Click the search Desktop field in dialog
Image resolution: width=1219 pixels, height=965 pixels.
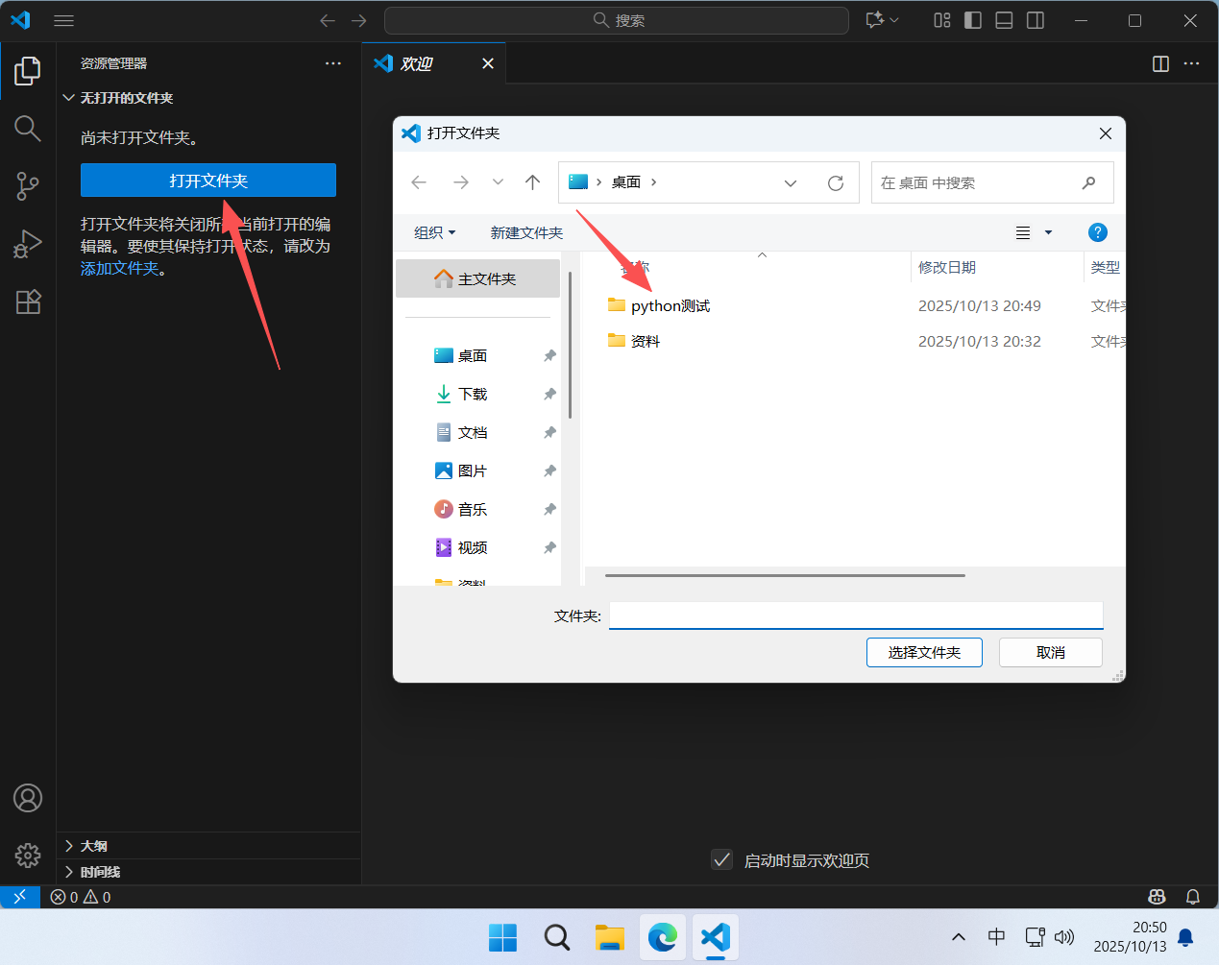[x=992, y=182]
